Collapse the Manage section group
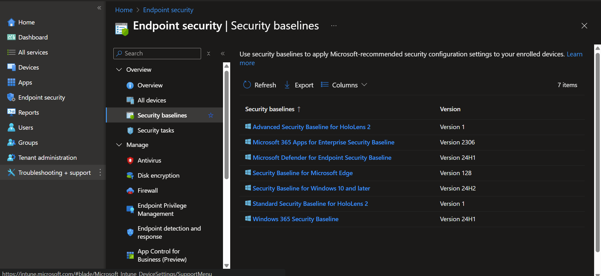601x276 pixels. (119, 145)
